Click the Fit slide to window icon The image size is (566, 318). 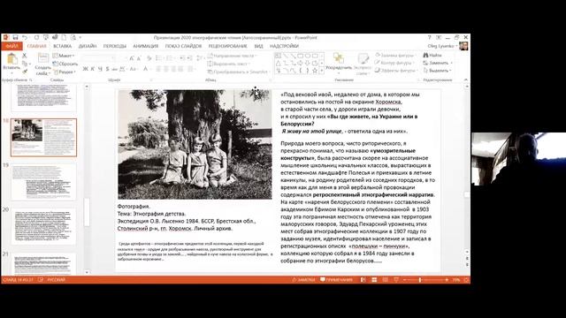click(466, 280)
